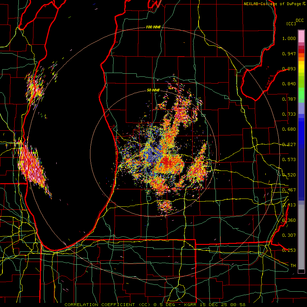Screen dimensions: 307x307
Task: Click the red high-CC core east of the radar
Action: point(166,162)
